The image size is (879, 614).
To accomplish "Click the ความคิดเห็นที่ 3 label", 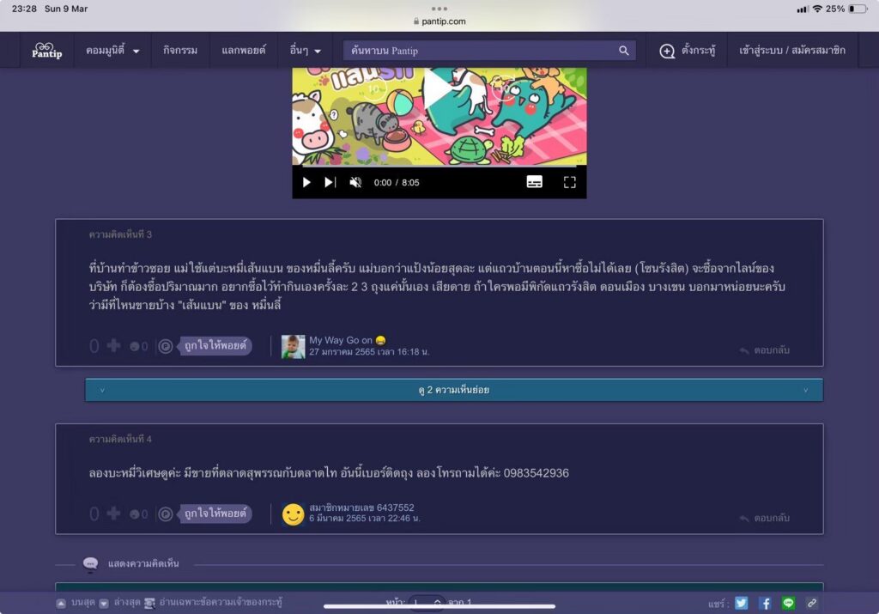I will tap(120, 234).
